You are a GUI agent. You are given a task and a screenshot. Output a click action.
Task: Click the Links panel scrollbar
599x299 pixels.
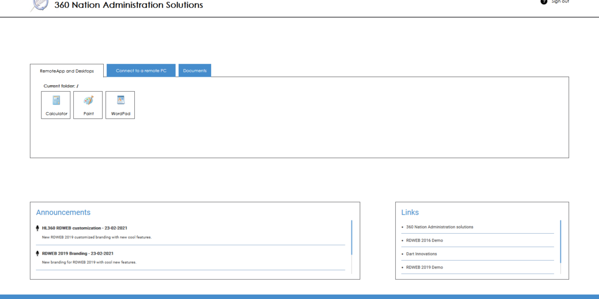click(x=560, y=242)
